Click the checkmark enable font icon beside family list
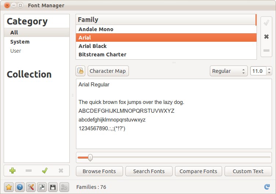This screenshot has width=276, height=194. point(266,23)
